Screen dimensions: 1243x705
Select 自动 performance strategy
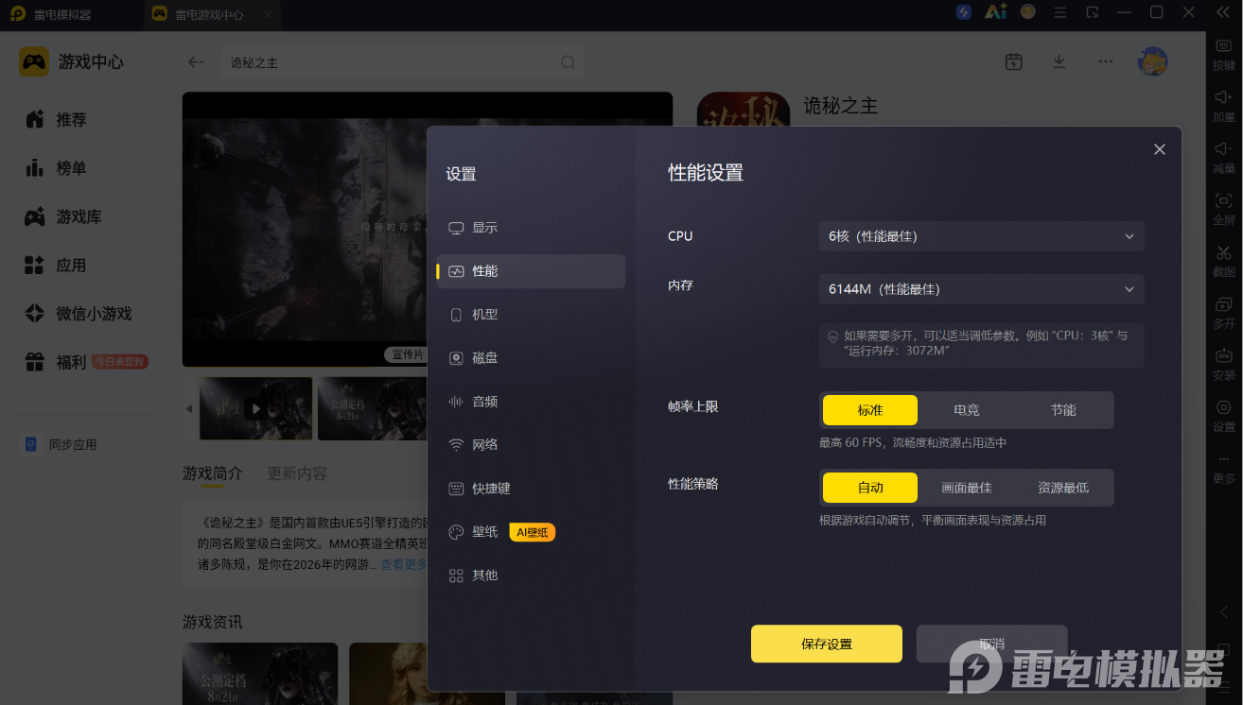point(870,488)
